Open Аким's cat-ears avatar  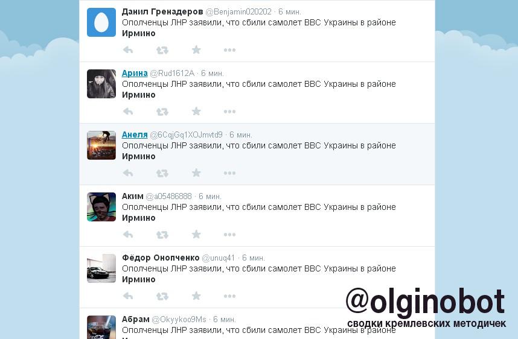(x=101, y=207)
